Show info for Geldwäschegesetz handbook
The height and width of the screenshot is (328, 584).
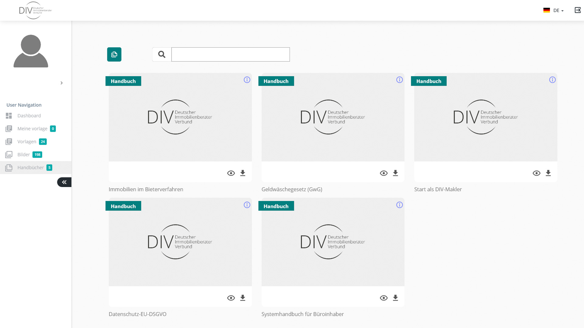point(399,80)
